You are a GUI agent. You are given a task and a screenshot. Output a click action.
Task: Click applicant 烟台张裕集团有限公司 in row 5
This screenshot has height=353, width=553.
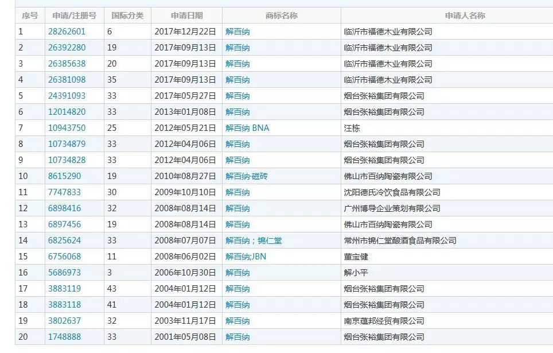click(x=384, y=96)
